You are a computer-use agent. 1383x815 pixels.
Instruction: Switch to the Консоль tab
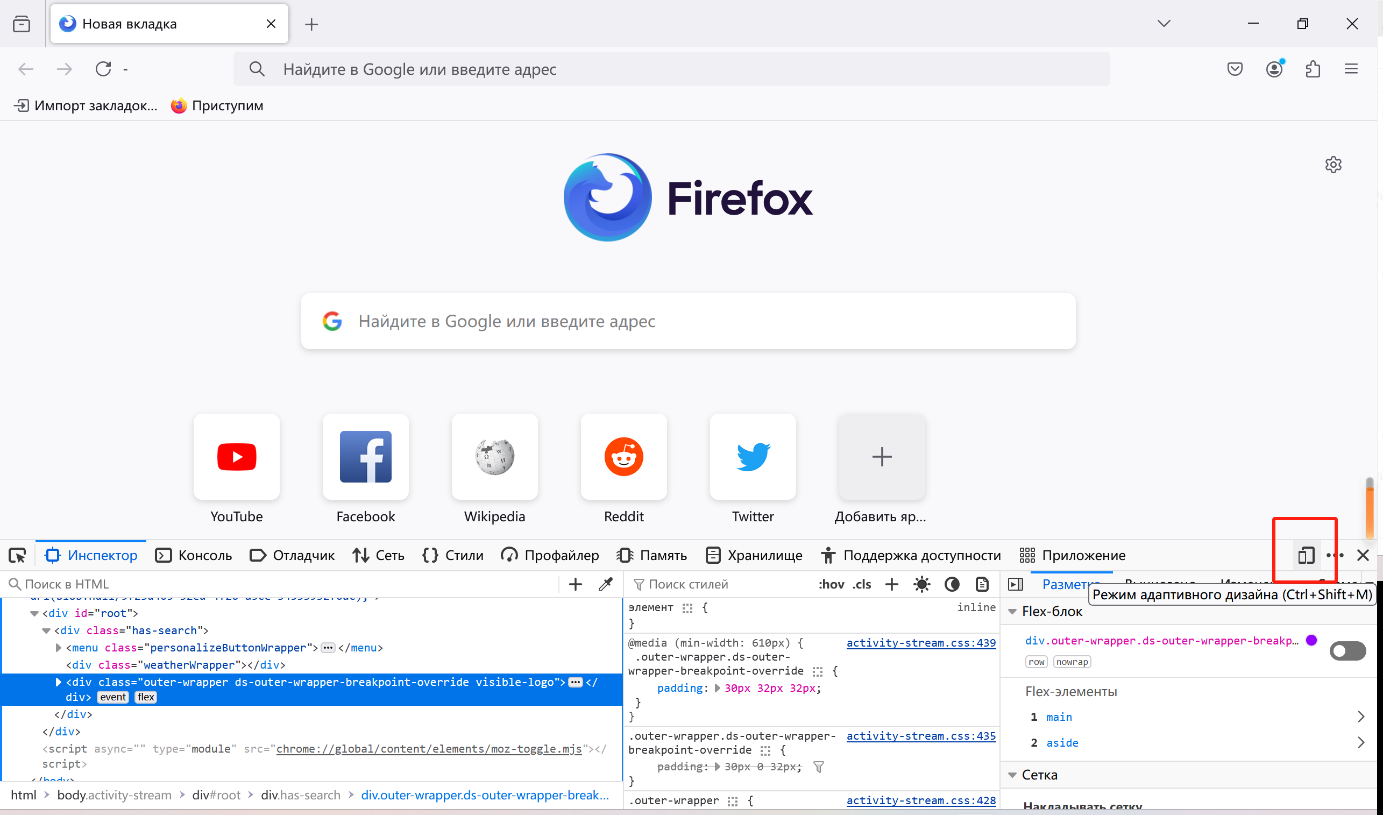(x=193, y=555)
